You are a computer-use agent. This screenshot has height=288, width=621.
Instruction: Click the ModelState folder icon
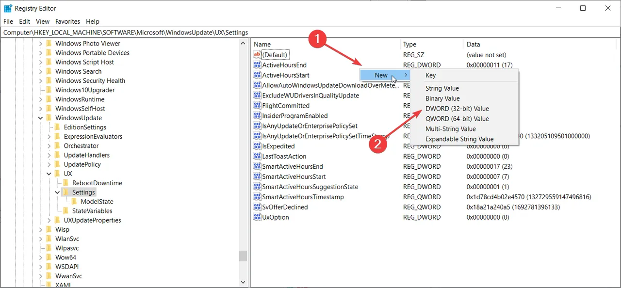[74, 201]
